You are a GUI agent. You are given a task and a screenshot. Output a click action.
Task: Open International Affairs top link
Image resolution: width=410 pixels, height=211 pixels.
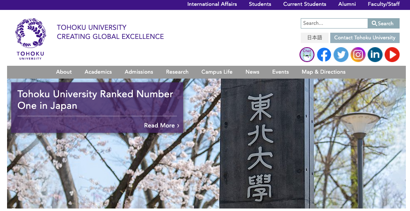212,4
